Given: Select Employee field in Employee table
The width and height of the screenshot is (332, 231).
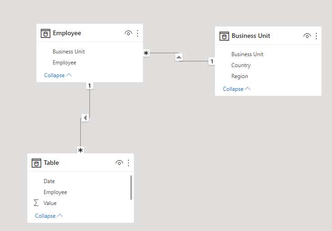Looking at the screenshot, I should click(64, 63).
